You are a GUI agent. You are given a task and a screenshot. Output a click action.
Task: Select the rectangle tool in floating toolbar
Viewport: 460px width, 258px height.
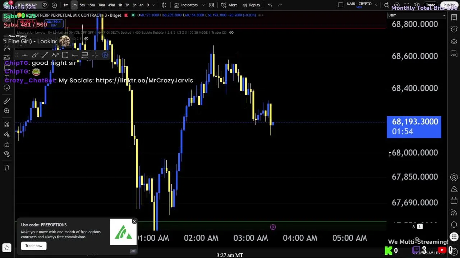point(65,55)
